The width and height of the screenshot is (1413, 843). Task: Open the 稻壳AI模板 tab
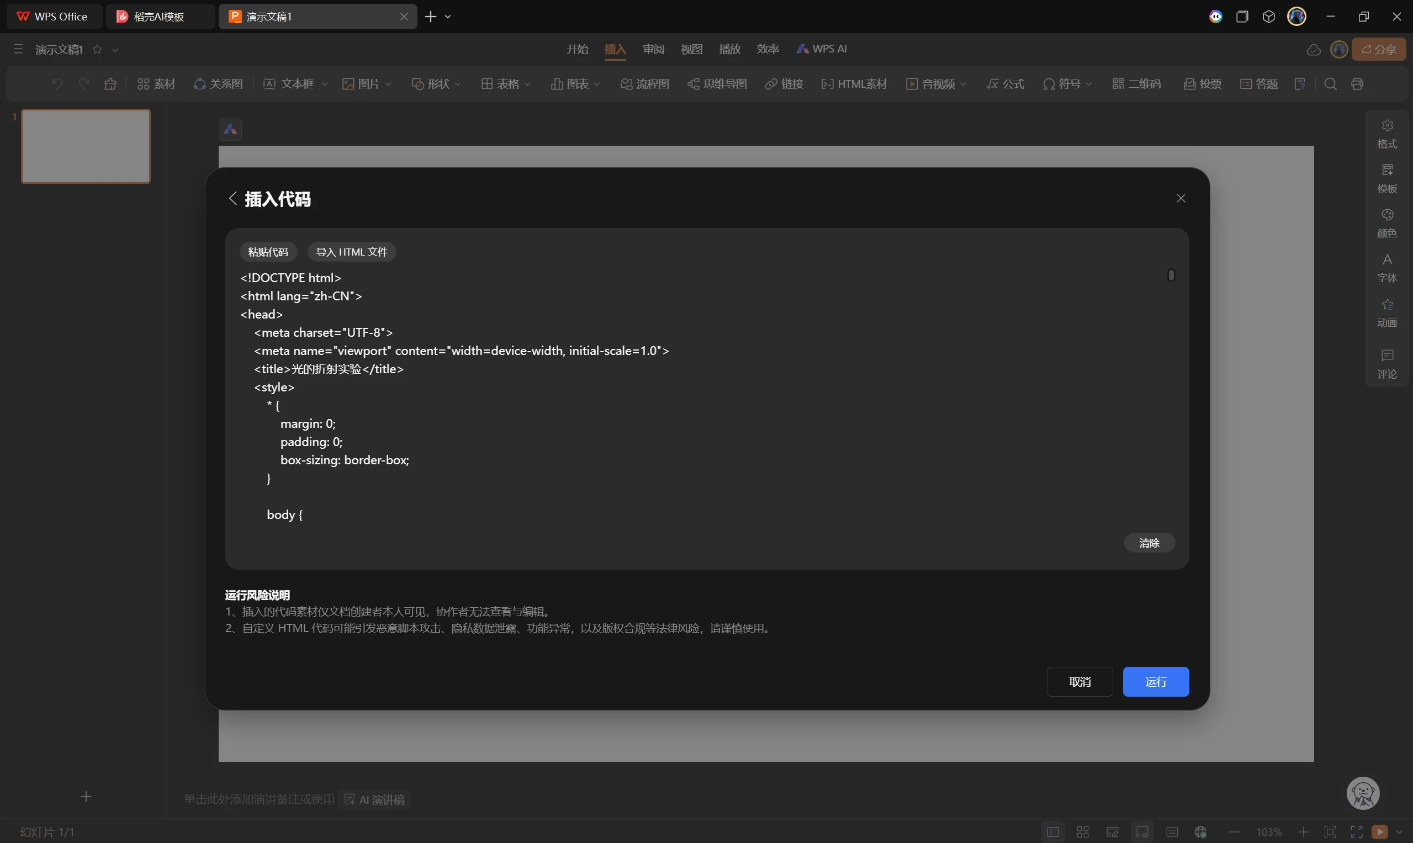pyautogui.click(x=159, y=17)
